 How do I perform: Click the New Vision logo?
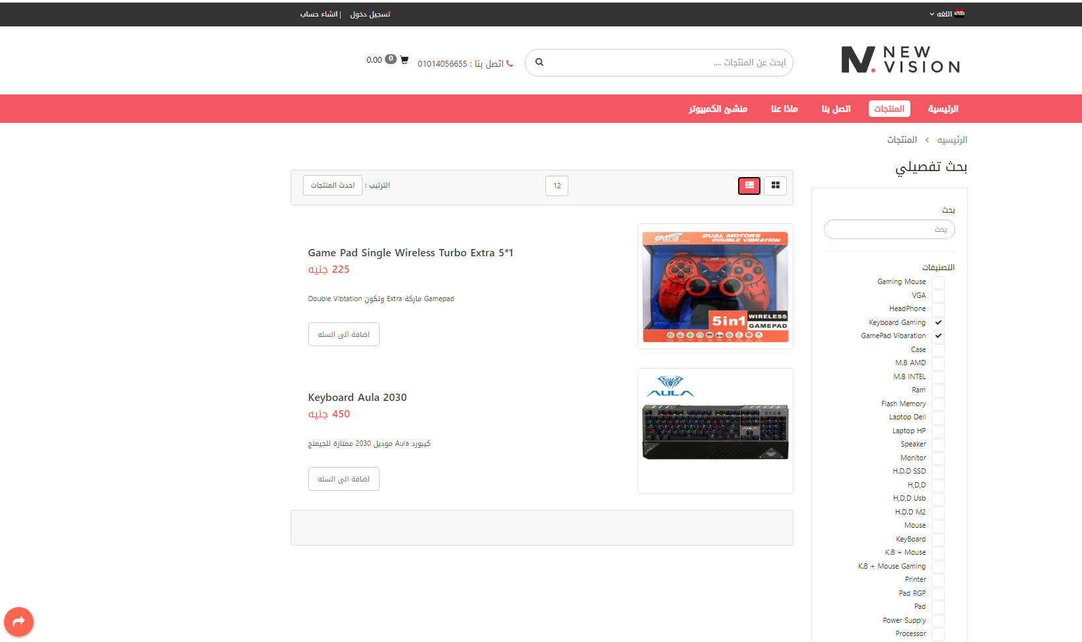click(900, 59)
